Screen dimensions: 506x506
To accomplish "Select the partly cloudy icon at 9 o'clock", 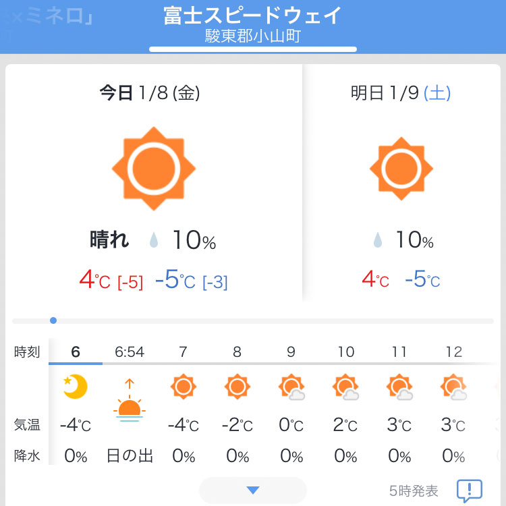I will click(291, 387).
